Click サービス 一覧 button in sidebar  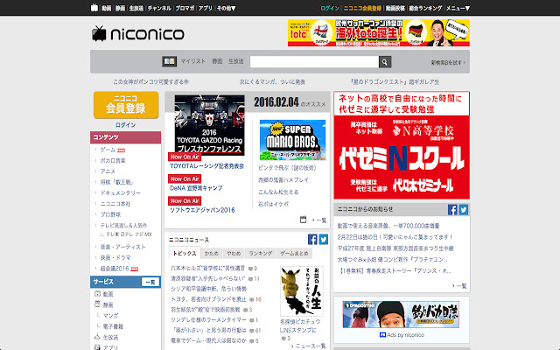pyautogui.click(x=150, y=282)
